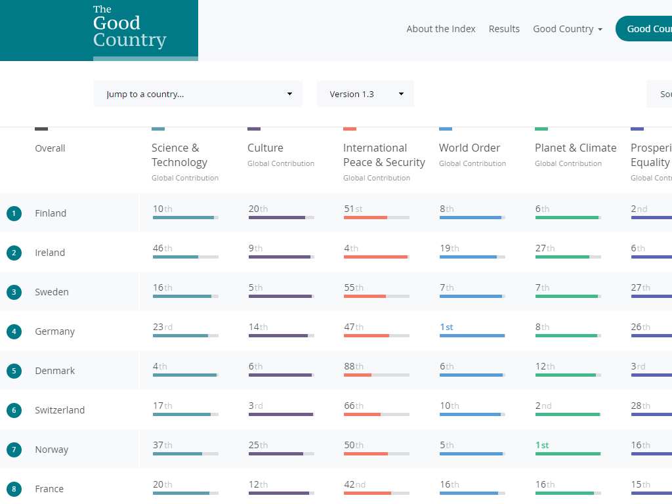The width and height of the screenshot is (672, 504).
Task: Go to About the Index page
Action: 440,29
